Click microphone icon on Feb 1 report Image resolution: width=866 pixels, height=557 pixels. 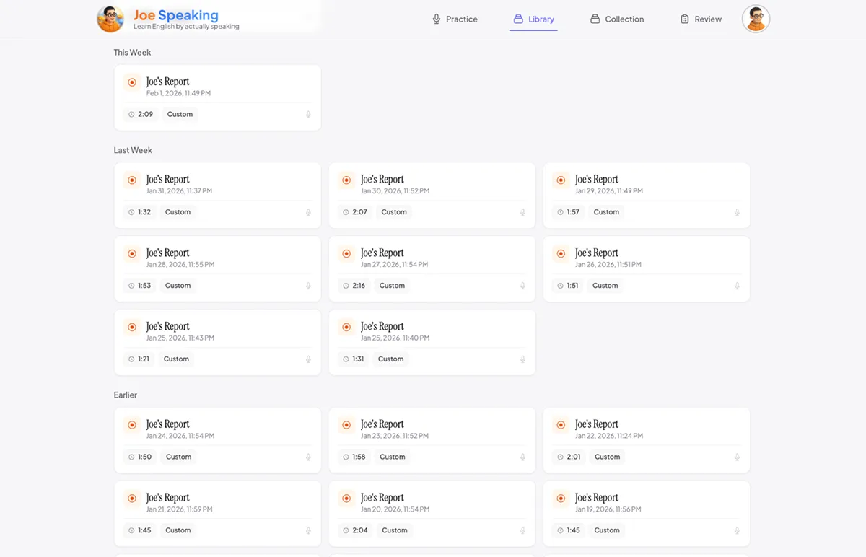coord(308,115)
